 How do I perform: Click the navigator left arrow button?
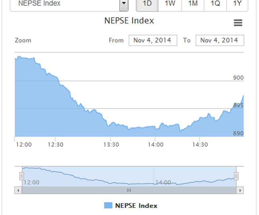pyautogui.click(x=18, y=190)
